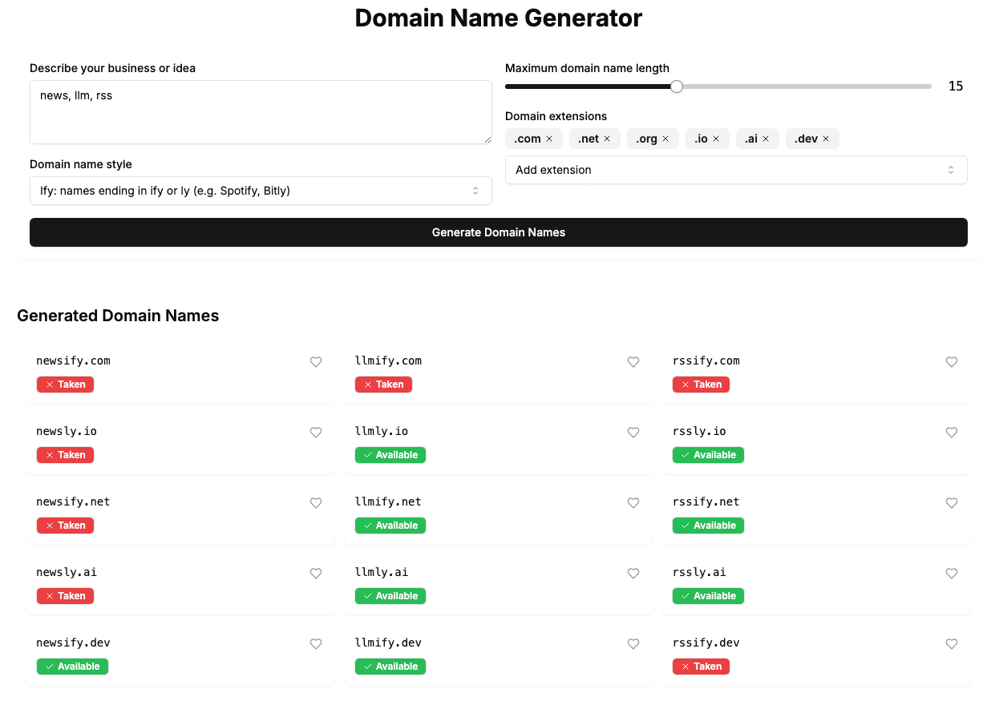Click the Taken badge under llmify.com
The width and height of the screenshot is (995, 713).
(x=383, y=385)
